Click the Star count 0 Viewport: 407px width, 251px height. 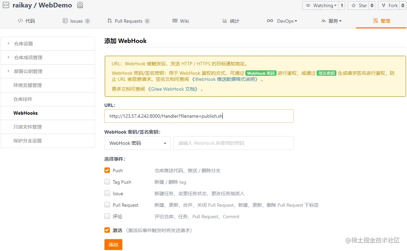click(372, 5)
